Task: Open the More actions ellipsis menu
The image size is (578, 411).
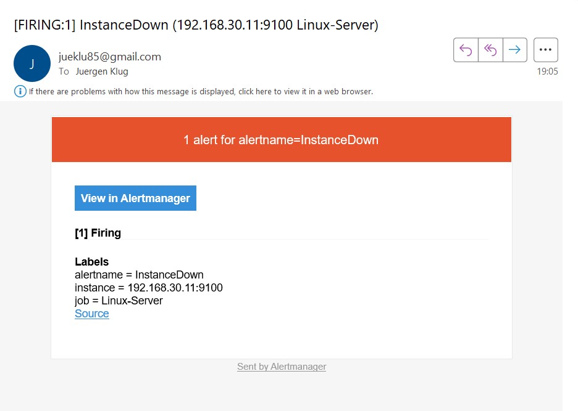Action: click(x=545, y=50)
